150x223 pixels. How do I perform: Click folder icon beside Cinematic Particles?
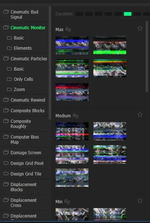pyautogui.click(x=6, y=58)
